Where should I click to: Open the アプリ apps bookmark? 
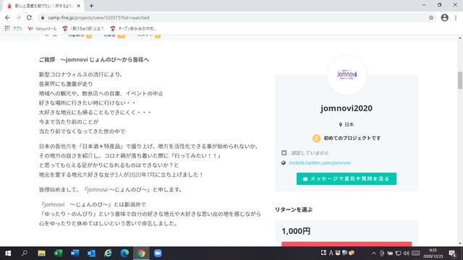coord(13,29)
